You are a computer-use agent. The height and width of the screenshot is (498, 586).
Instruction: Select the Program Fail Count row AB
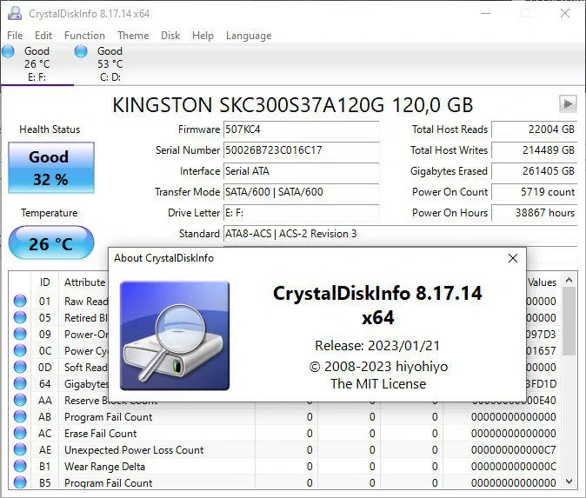(x=109, y=417)
